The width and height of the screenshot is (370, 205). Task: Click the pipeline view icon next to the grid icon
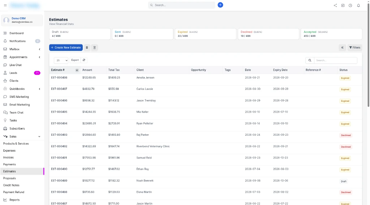tap(94, 48)
